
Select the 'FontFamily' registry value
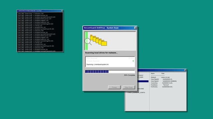(154, 87)
